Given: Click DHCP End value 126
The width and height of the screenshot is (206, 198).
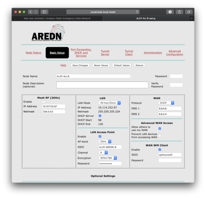Looking at the screenshot, I should point(101,124).
